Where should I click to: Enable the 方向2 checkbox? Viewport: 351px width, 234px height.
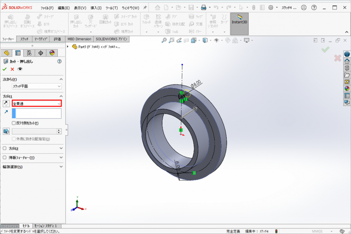5,149
